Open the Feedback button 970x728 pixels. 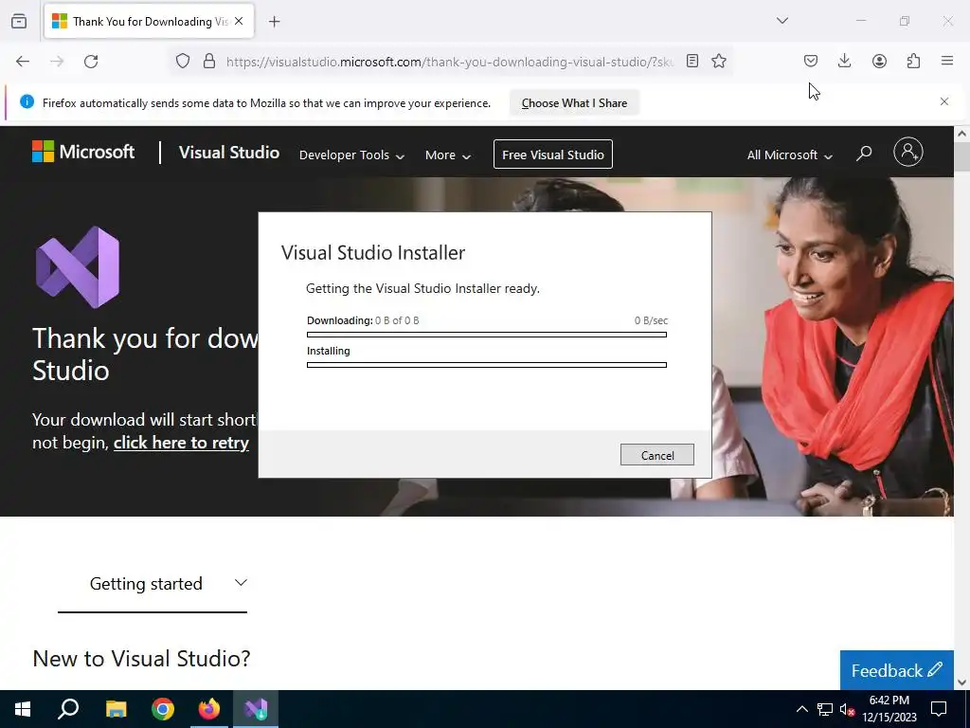[x=896, y=670]
